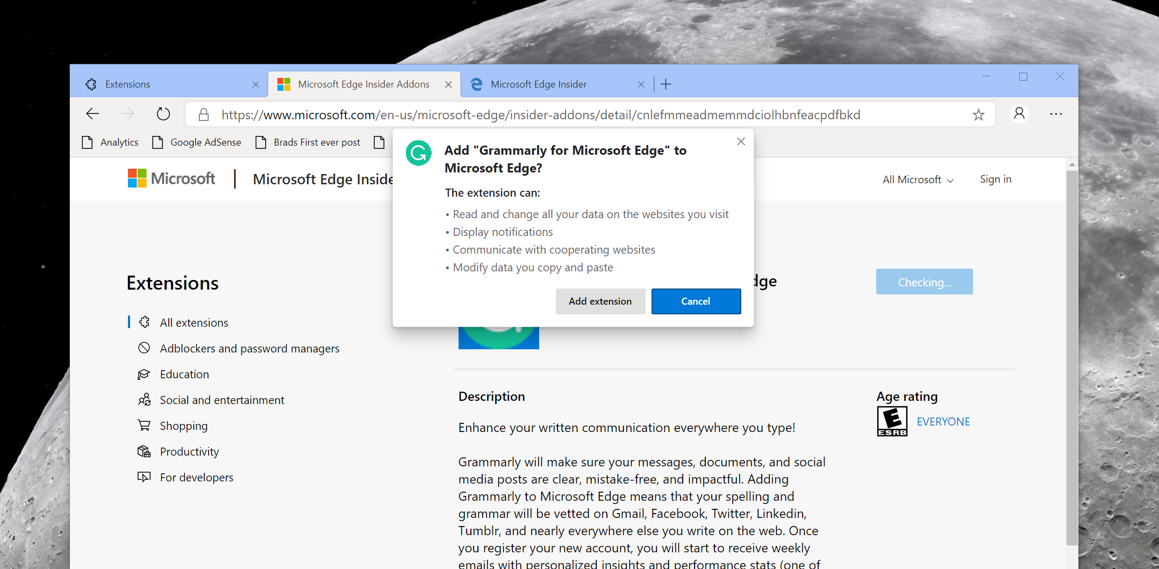Open the user profile icon

(x=1019, y=114)
